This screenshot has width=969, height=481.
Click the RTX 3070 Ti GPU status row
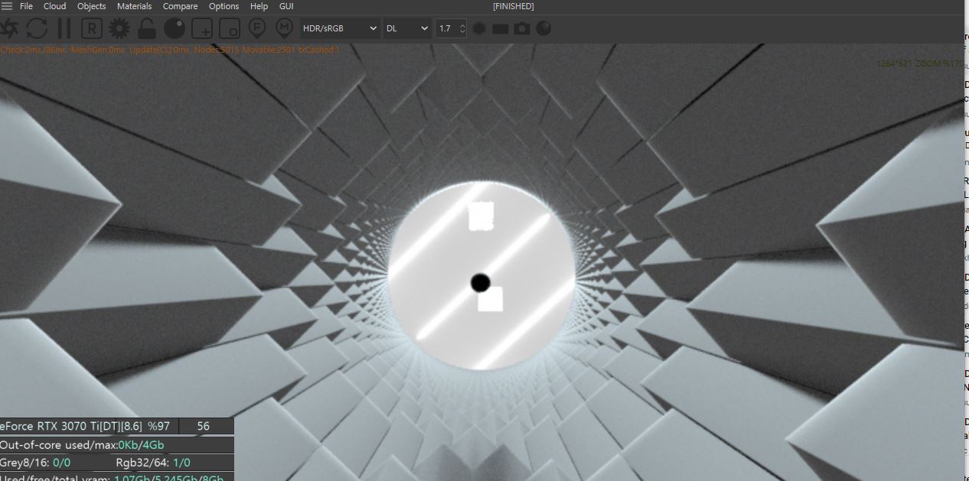89,426
